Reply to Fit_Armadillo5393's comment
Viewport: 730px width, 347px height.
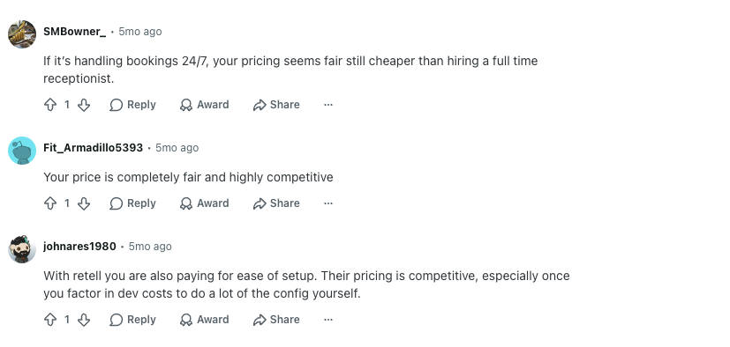132,203
